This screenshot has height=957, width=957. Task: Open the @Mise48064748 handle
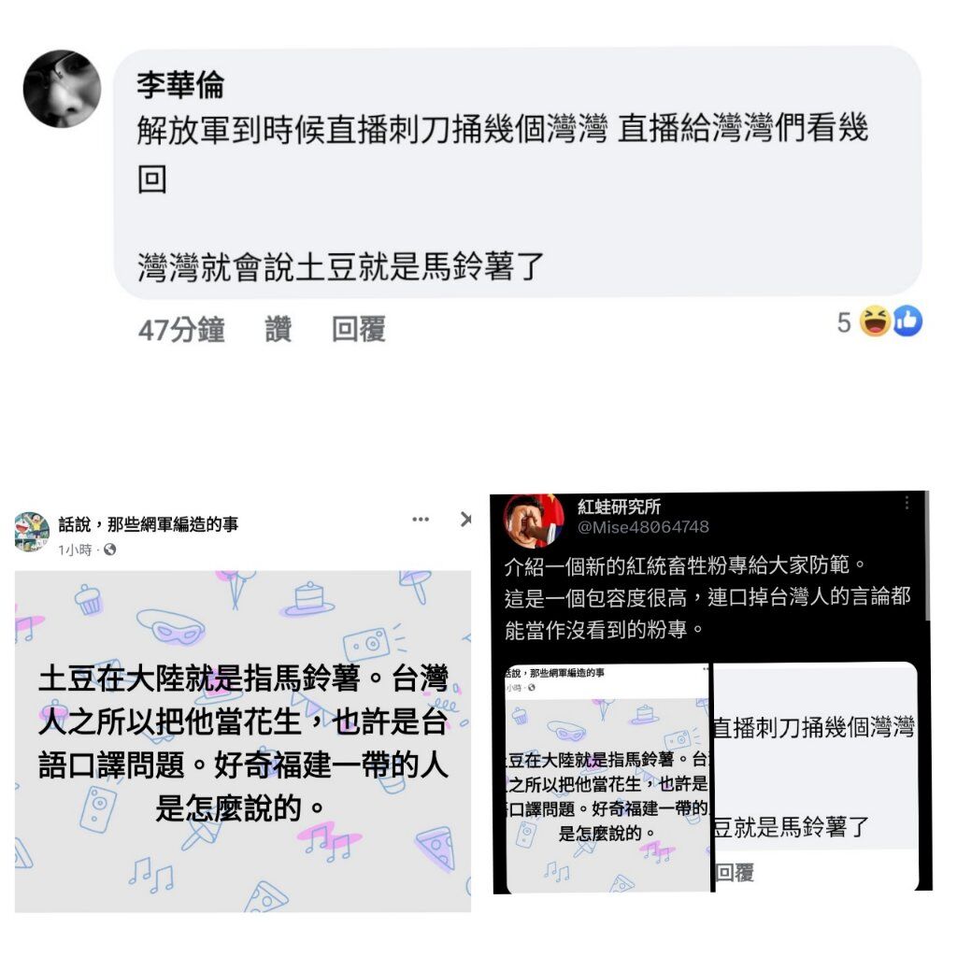pyautogui.click(x=643, y=527)
